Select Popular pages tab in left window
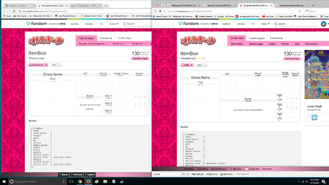The image size is (329, 185). (86, 38)
